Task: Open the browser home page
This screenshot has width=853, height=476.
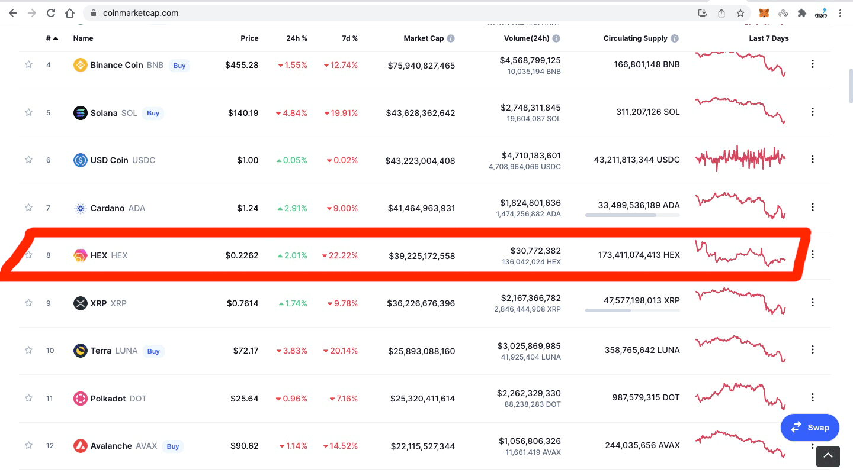Action: click(x=70, y=13)
